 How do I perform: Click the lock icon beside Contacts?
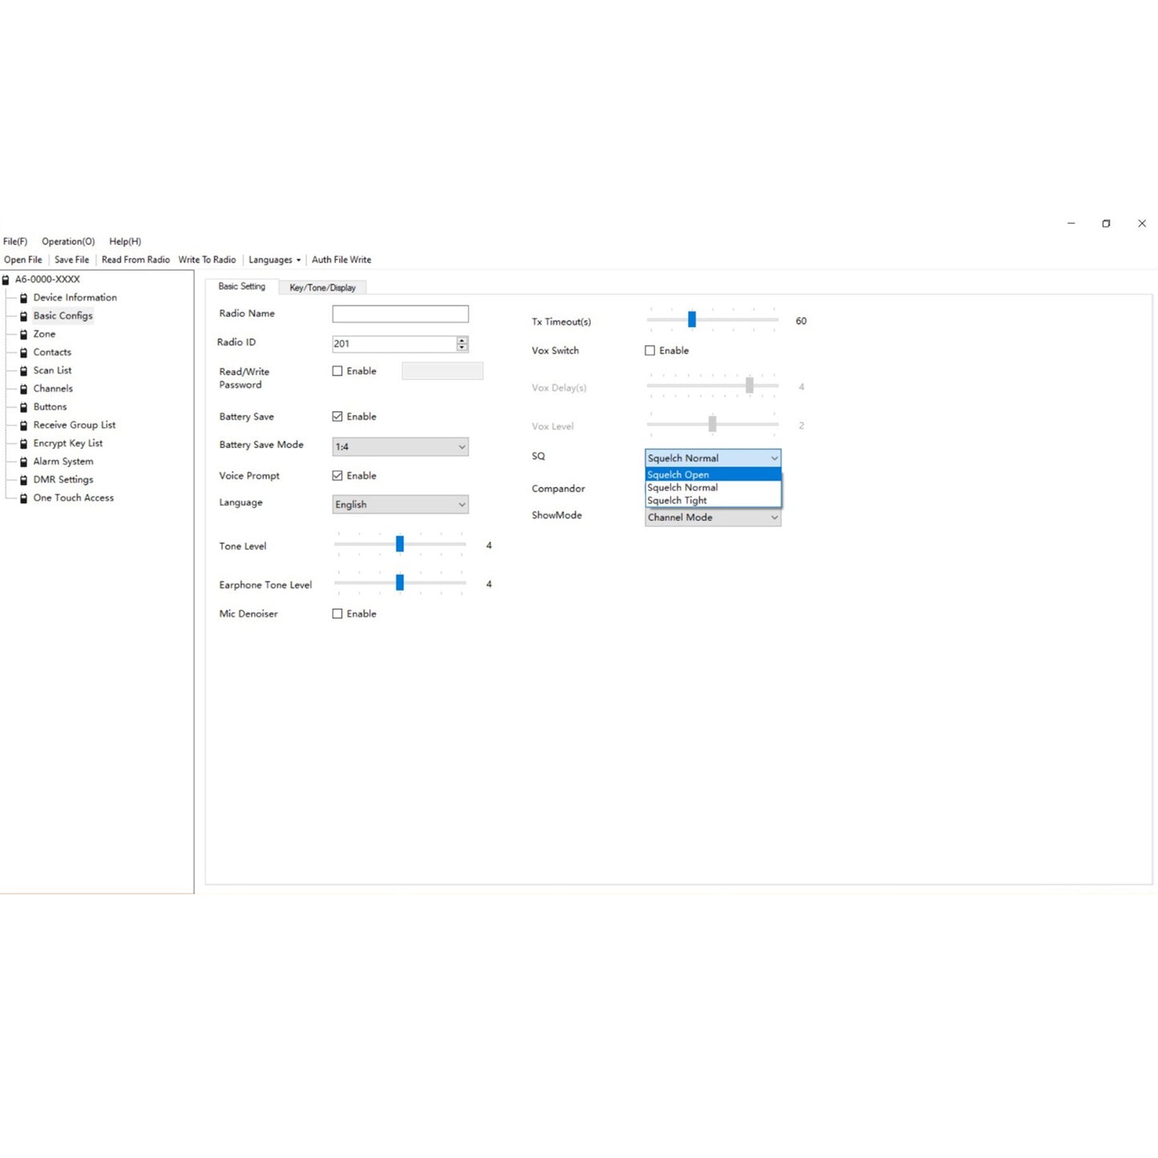pyautogui.click(x=23, y=353)
